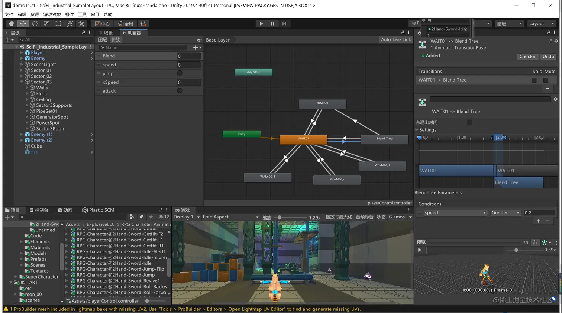This screenshot has width=562, height=313.
Task: Add a new transition condition
Action: 539,221
